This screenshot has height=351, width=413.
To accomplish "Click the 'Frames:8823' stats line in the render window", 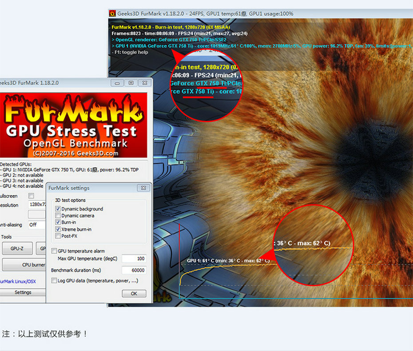I will [179, 33].
